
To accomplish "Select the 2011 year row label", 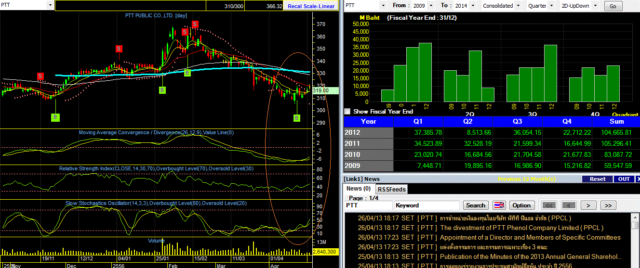I will [x=368, y=143].
